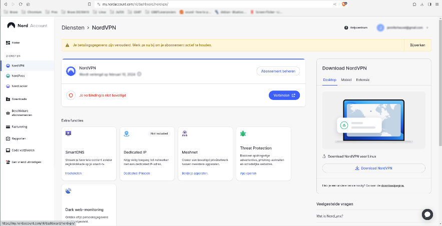Open the Helpcentrum link
This screenshot has height=226, width=442.
click(356, 27)
